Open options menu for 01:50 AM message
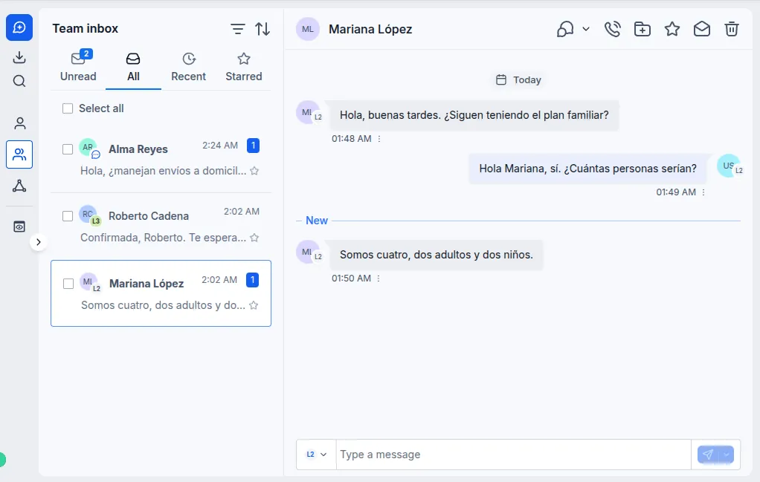Screen dimensions: 760x482 (x=379, y=279)
